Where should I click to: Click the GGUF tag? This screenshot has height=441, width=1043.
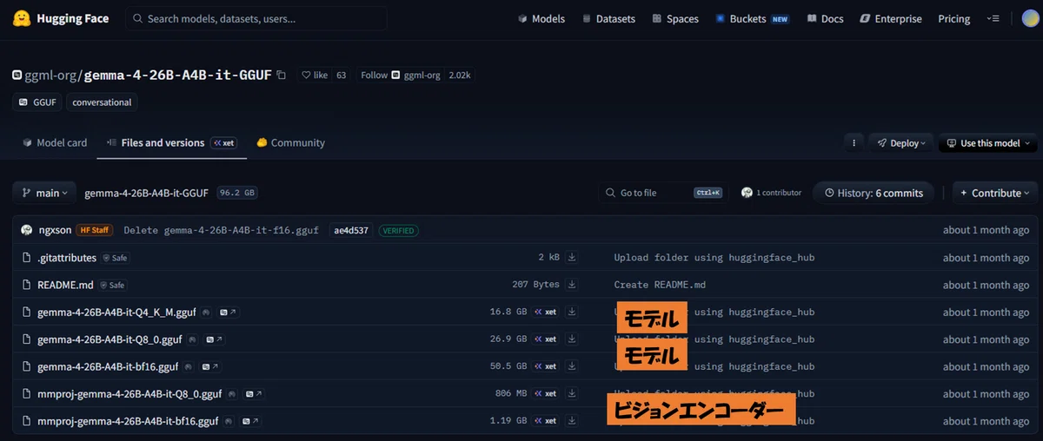point(37,102)
